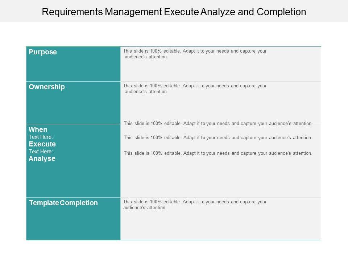Select the Execute heading

point(42,144)
